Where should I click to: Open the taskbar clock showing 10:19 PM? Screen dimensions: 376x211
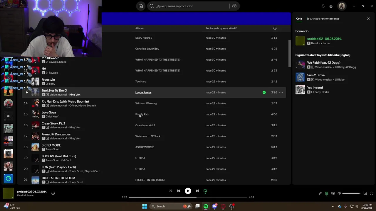coord(367,206)
